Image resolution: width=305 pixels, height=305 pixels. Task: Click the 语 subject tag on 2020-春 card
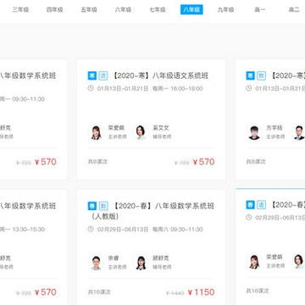[262, 205]
